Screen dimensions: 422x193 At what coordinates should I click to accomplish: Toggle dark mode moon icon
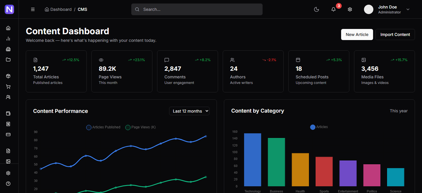(316, 9)
